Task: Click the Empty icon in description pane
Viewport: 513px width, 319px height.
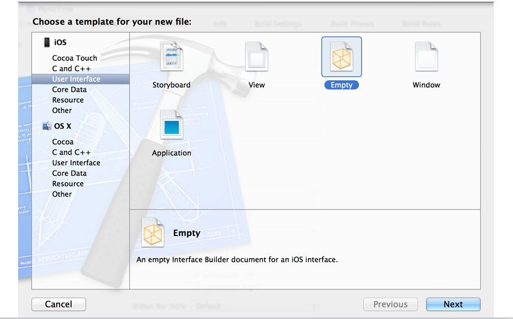Action: point(153,233)
